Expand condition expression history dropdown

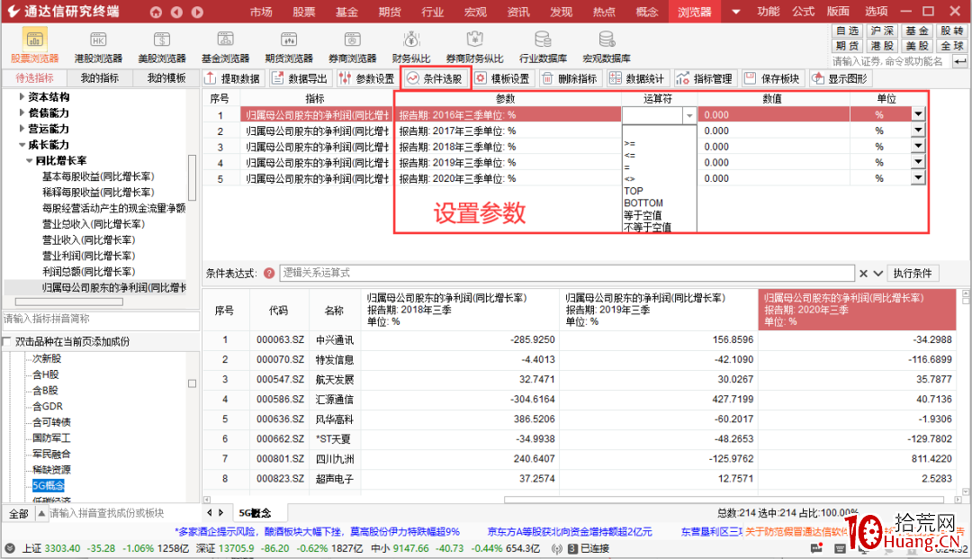pyautogui.click(x=878, y=274)
